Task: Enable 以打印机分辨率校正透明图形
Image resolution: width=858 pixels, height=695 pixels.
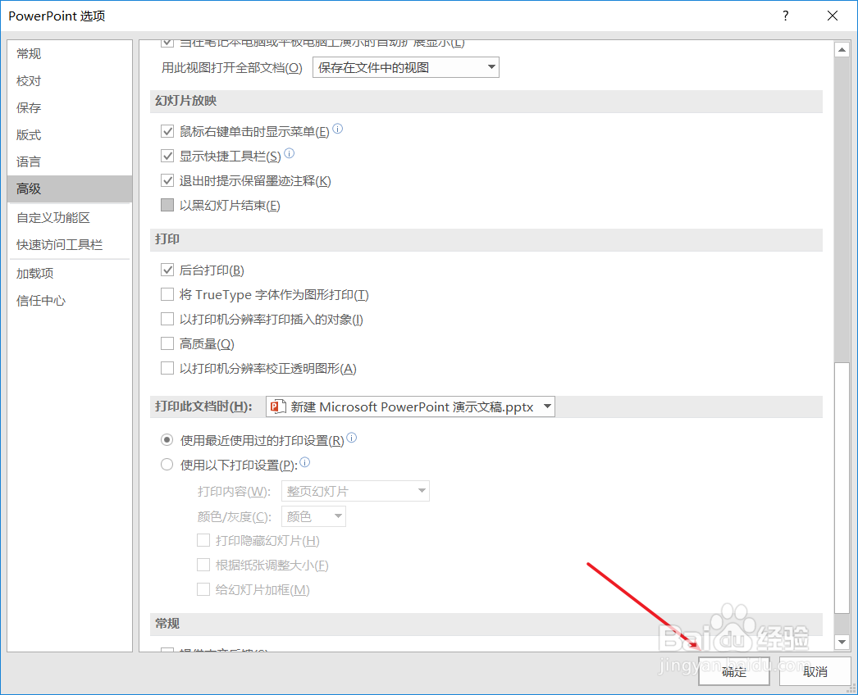Action: [x=167, y=368]
